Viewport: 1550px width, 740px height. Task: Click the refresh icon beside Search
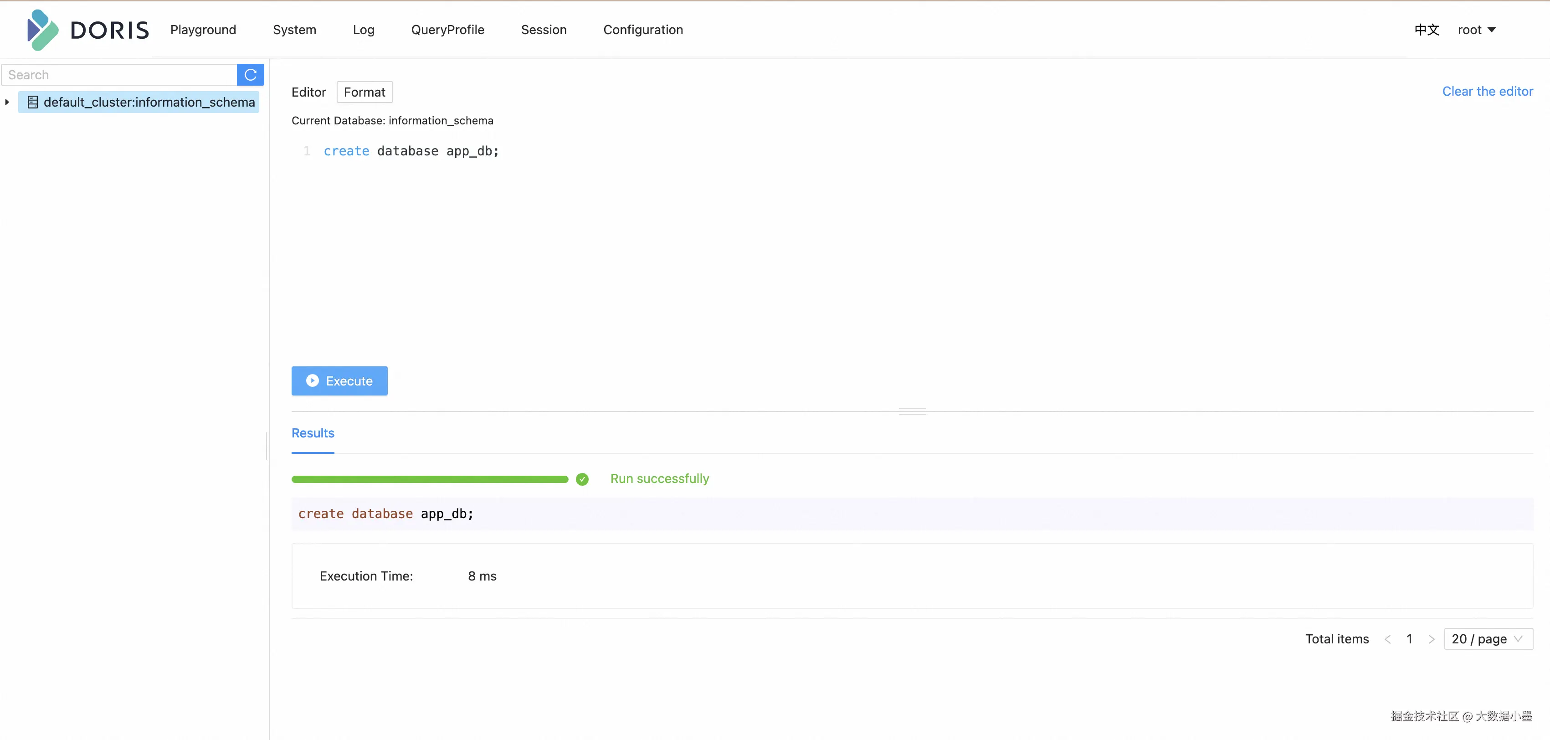pos(250,75)
